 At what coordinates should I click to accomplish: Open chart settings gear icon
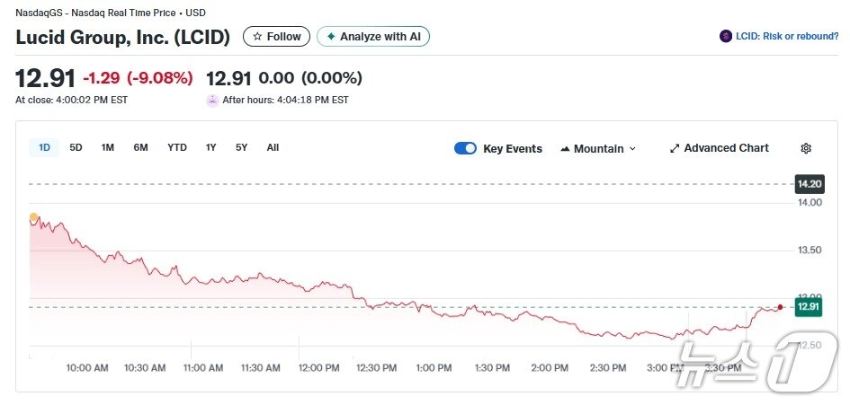pyautogui.click(x=806, y=148)
